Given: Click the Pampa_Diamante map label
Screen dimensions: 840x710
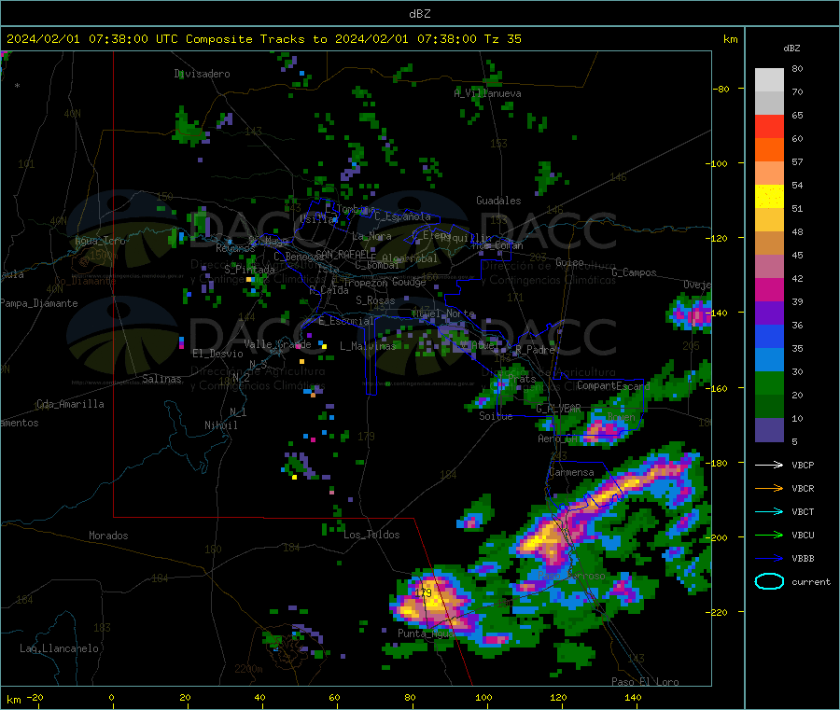Looking at the screenshot, I should [x=39, y=303].
